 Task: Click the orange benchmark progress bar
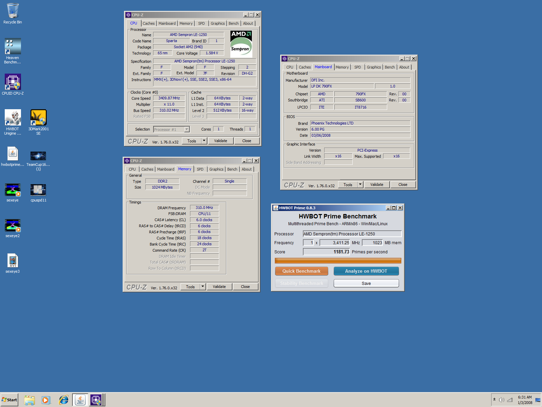338,260
